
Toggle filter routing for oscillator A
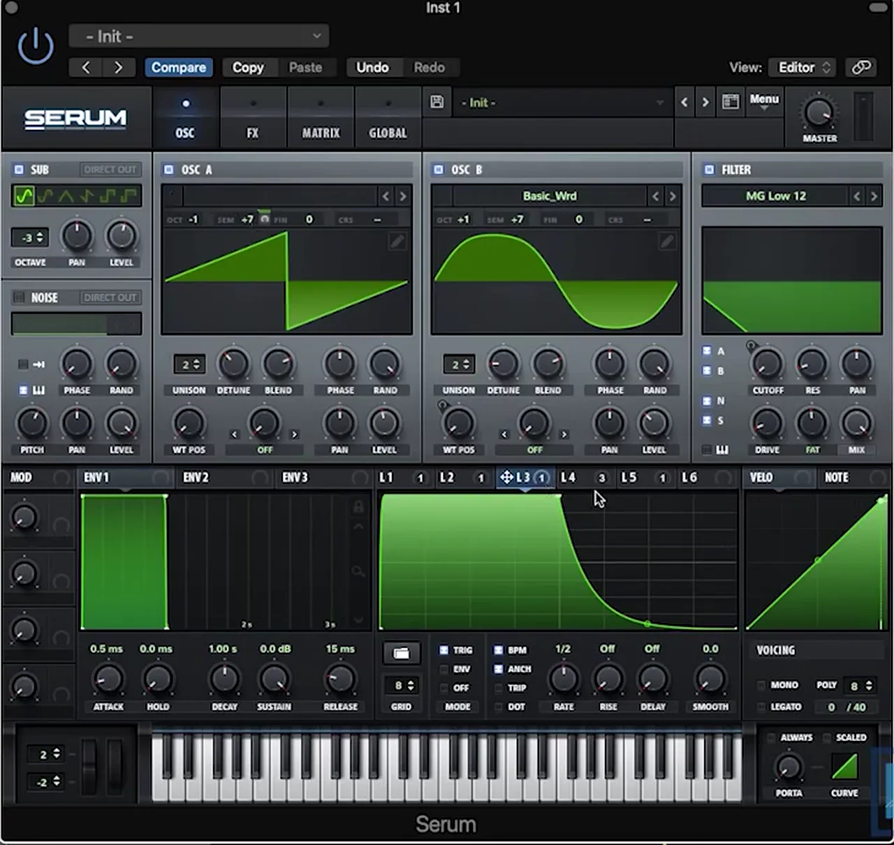click(707, 351)
